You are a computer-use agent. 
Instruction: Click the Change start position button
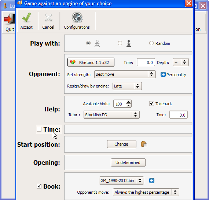[122, 144]
